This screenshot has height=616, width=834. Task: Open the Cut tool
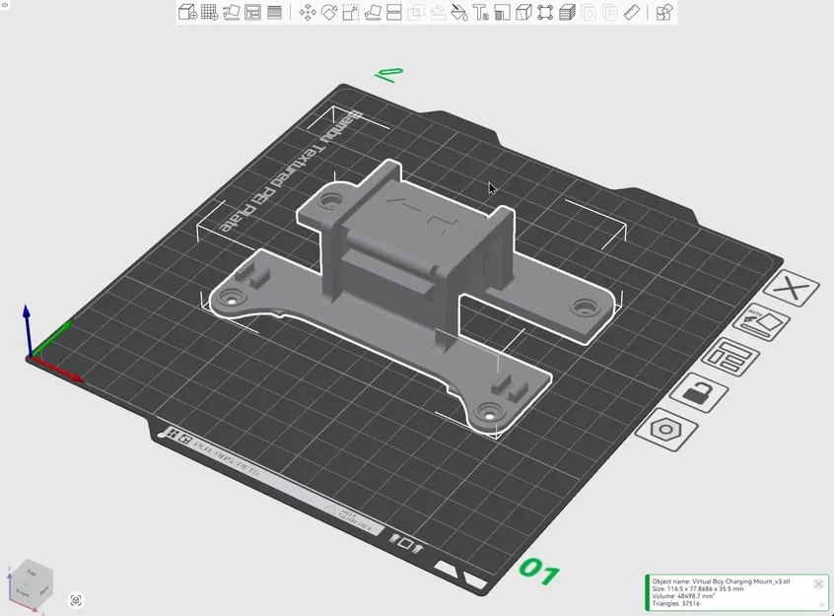(x=393, y=12)
